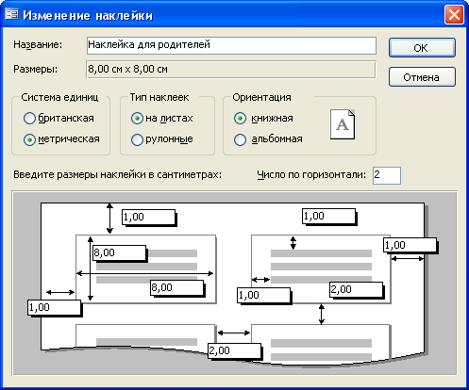
Task: Confirm with the OK button
Action: point(422,48)
